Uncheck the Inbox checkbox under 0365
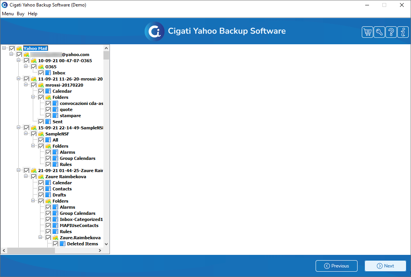411x277 pixels. click(x=41, y=73)
